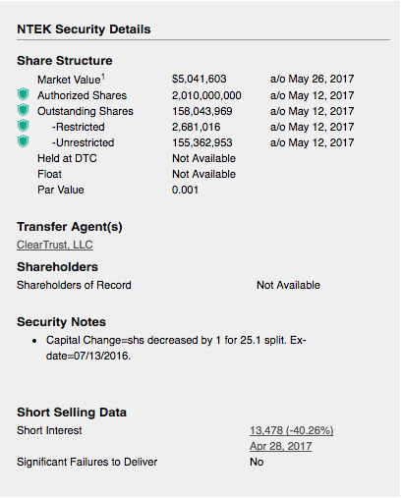Click the shield icon beside Outstanding Shares

pyautogui.click(x=23, y=110)
